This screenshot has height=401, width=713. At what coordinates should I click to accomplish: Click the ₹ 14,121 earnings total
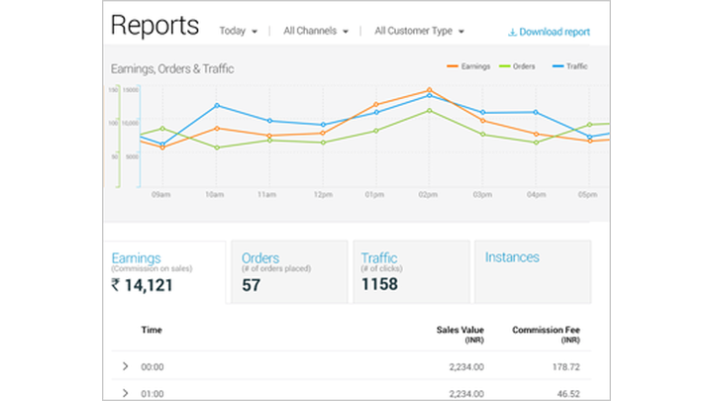[143, 285]
